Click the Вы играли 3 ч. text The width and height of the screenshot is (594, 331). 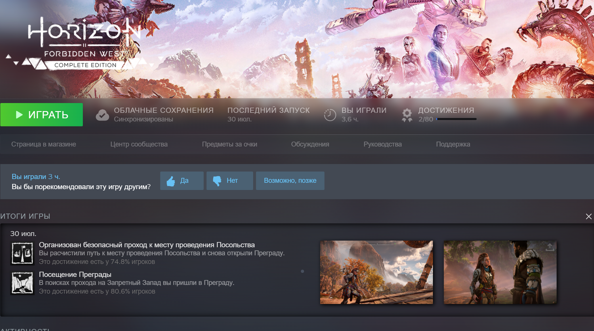36,177
